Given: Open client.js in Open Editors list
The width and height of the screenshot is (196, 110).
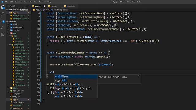Looking at the screenshot, I should tap(18, 16).
